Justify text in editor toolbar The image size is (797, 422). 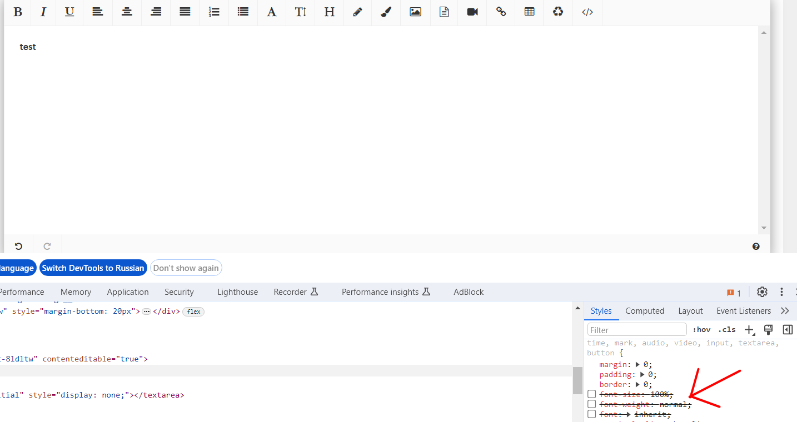coord(185,12)
